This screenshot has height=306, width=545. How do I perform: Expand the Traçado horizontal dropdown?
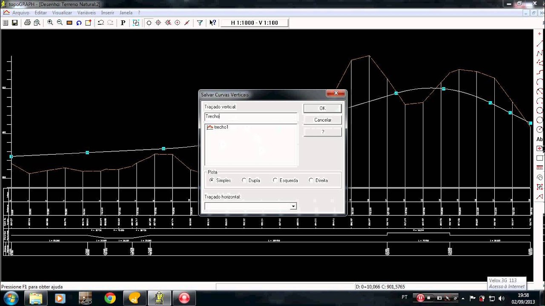pyautogui.click(x=293, y=206)
